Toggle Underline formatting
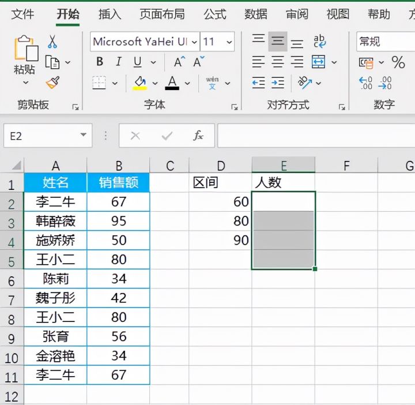The width and height of the screenshot is (415, 405). (137, 62)
